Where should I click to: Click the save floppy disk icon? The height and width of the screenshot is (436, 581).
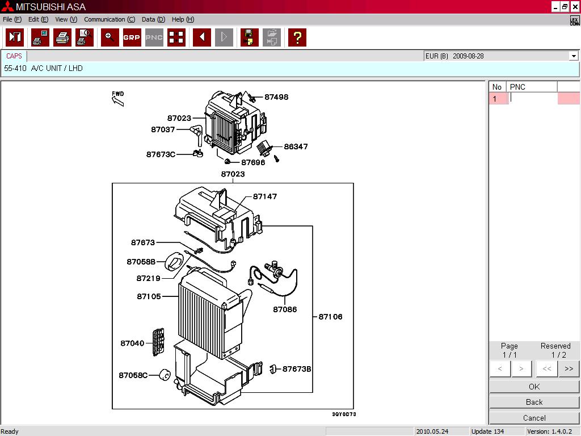[x=249, y=37]
